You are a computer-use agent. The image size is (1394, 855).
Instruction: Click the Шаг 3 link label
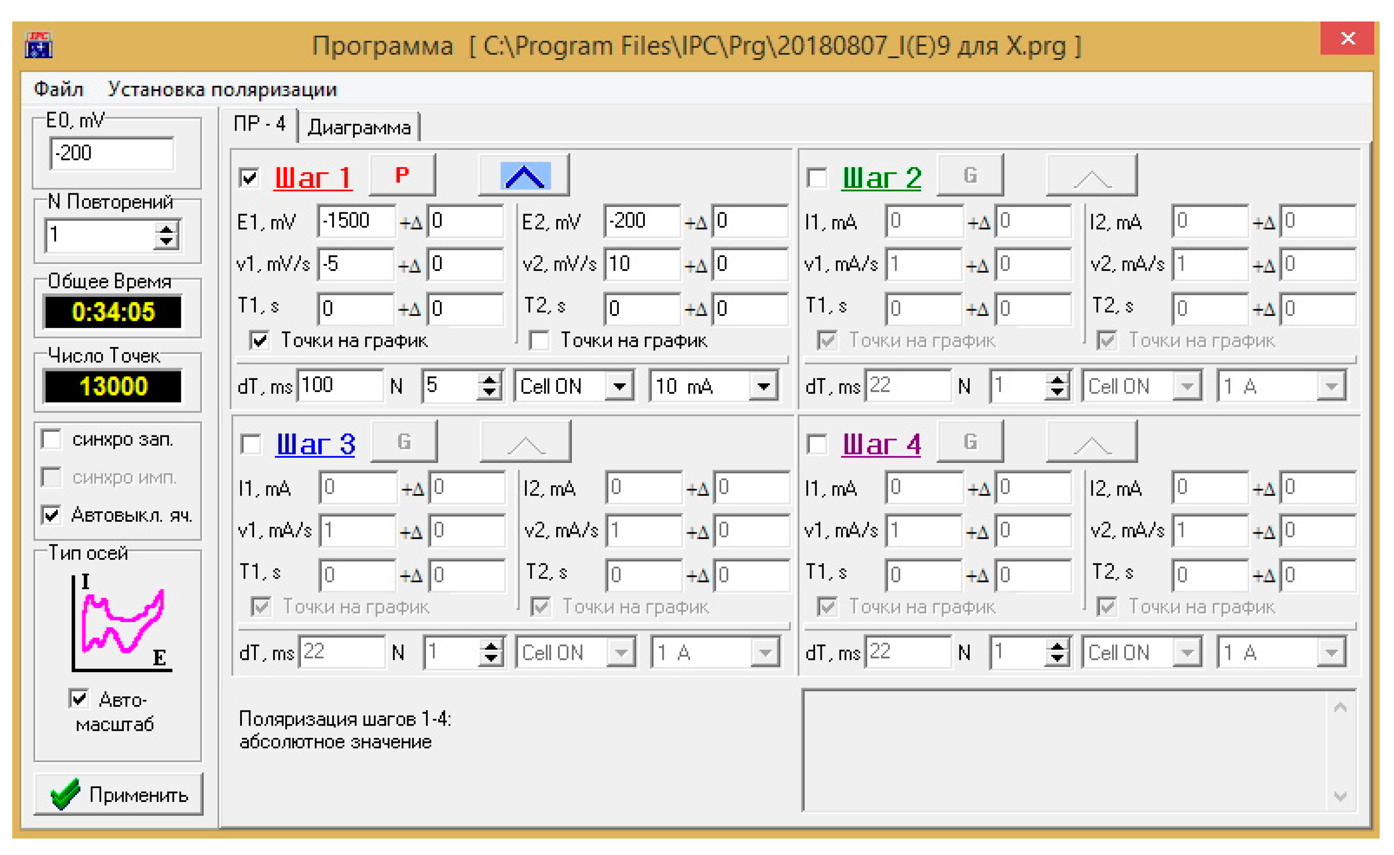[x=315, y=444]
